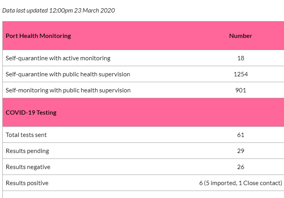Click the Number column header
The image size is (284, 198).
coord(241,36)
